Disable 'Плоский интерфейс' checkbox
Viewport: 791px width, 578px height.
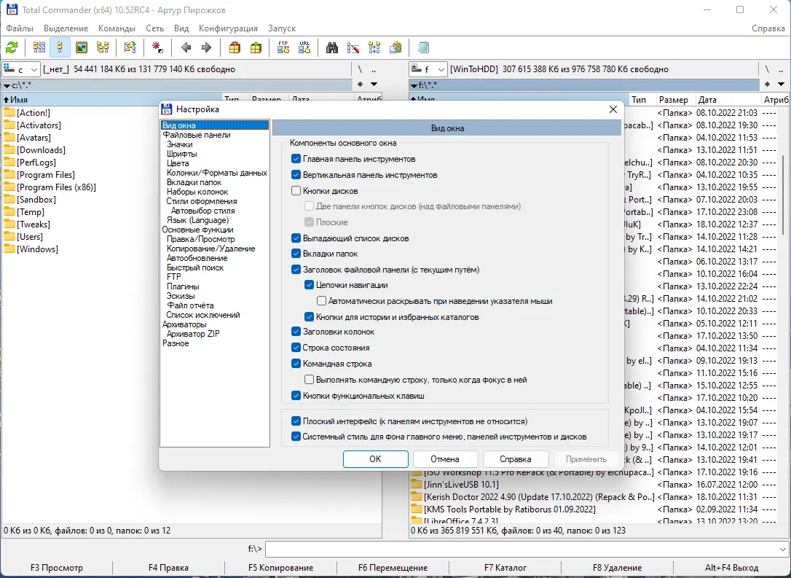296,421
